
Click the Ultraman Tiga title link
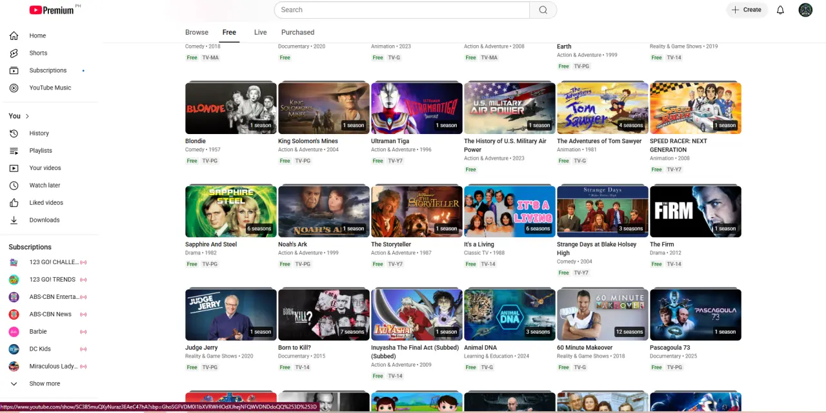click(x=390, y=141)
